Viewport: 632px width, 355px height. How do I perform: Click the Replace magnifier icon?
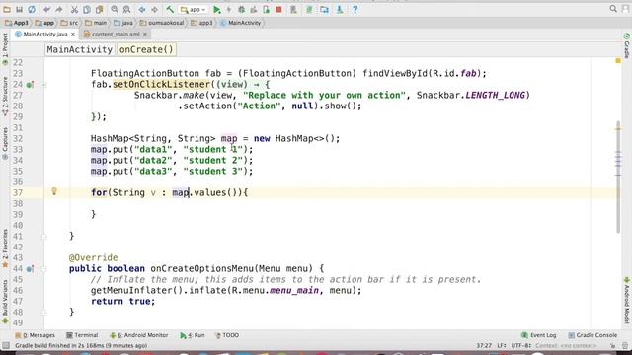point(126,9)
